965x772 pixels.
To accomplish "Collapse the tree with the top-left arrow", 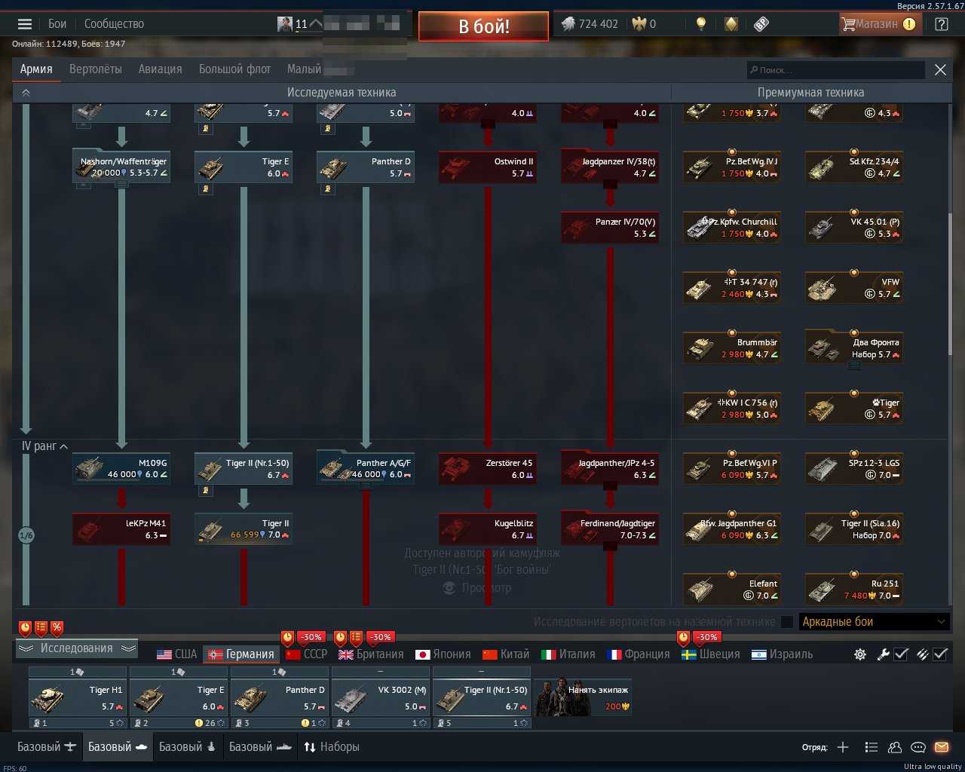I will tap(26, 93).
